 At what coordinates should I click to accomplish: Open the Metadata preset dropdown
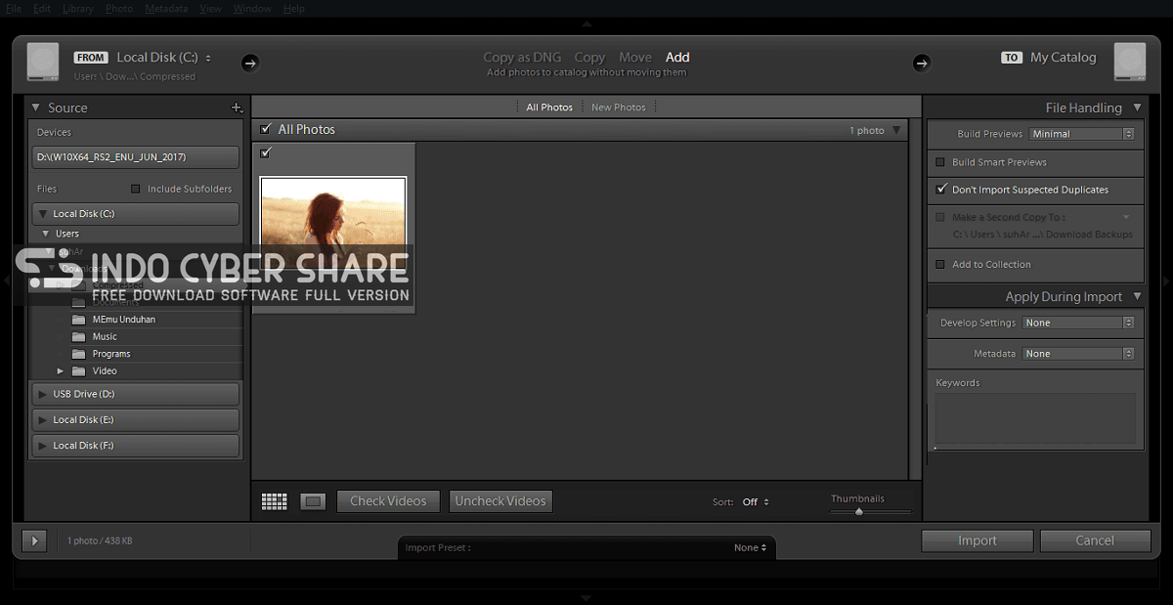click(x=1078, y=354)
